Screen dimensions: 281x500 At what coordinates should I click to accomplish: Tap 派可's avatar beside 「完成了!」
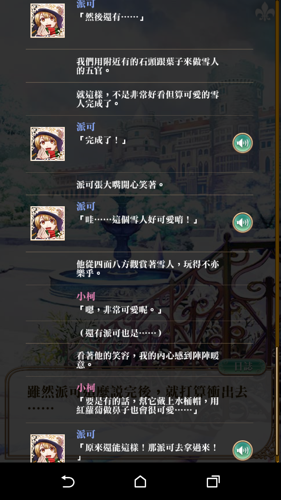(48, 144)
